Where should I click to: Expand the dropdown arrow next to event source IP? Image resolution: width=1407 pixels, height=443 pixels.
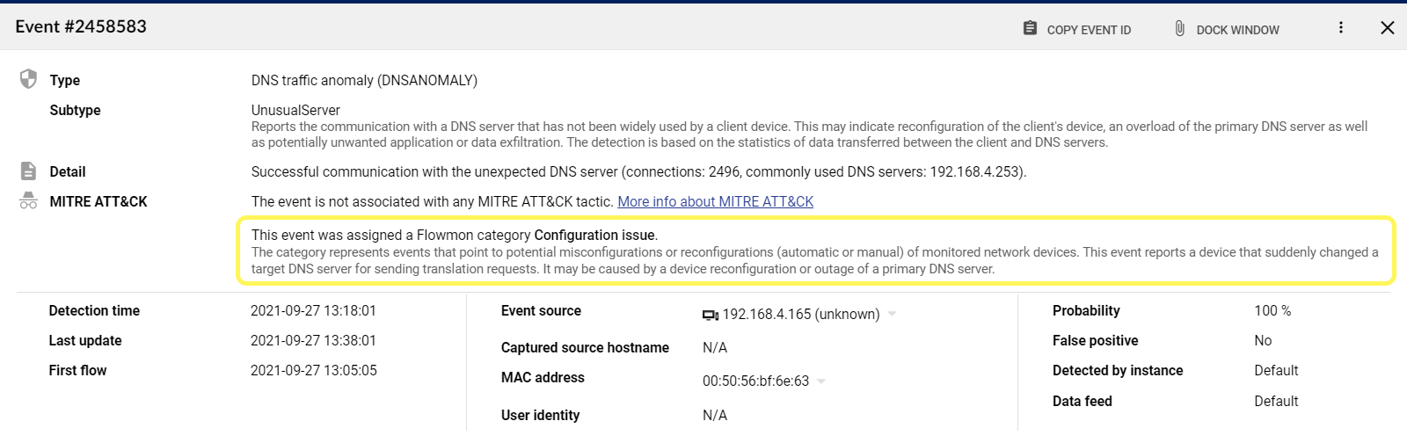coord(892,314)
